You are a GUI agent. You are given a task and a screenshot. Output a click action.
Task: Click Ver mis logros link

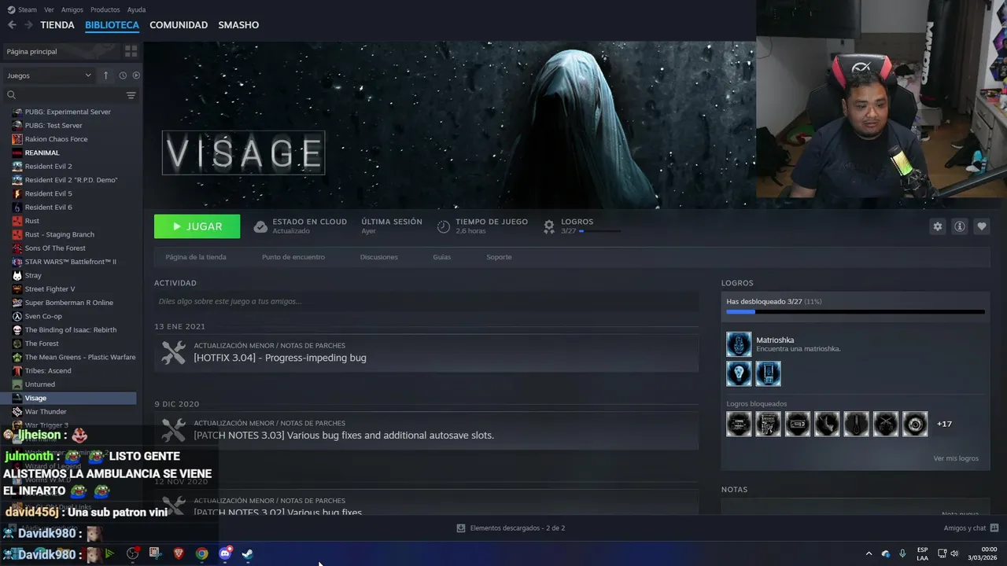point(956,458)
